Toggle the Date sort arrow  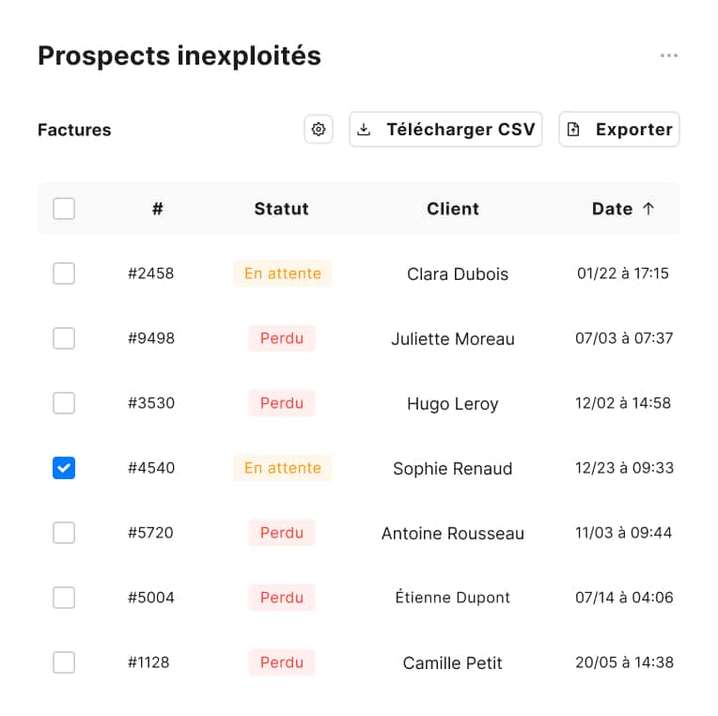point(648,209)
